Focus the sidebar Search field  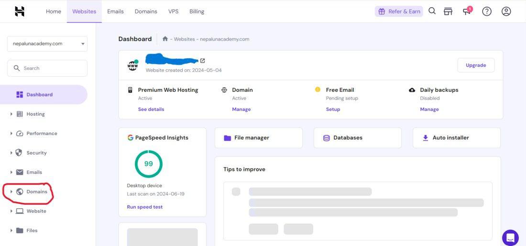(47, 68)
